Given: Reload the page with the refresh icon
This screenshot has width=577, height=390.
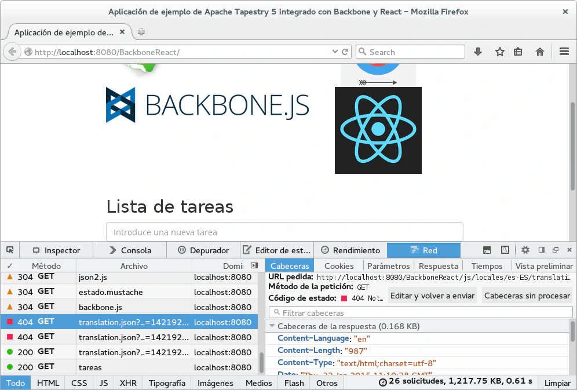Looking at the screenshot, I should click(345, 52).
